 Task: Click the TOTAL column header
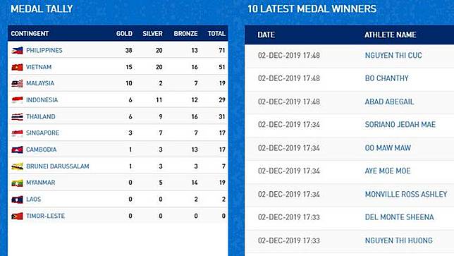[216, 34]
